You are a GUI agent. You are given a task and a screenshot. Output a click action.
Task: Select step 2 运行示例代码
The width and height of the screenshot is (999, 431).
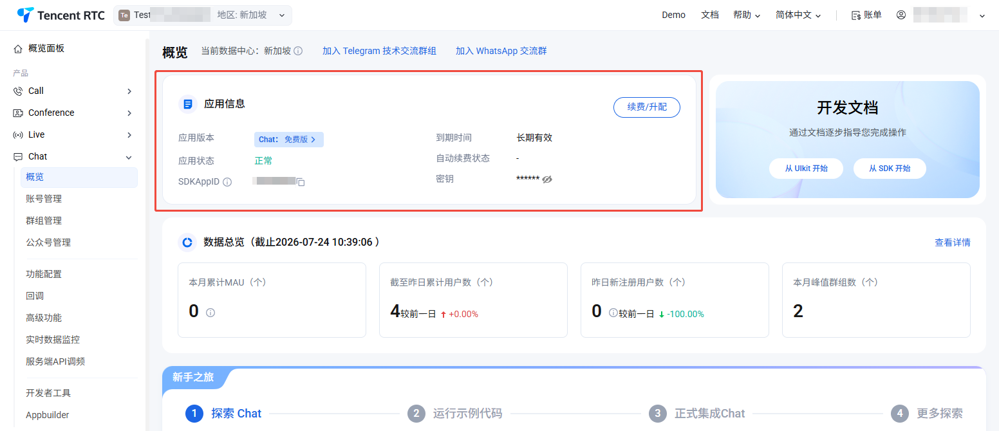(454, 414)
